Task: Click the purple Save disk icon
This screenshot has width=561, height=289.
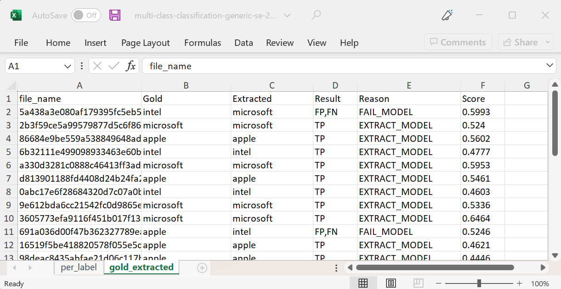Action: (x=115, y=15)
